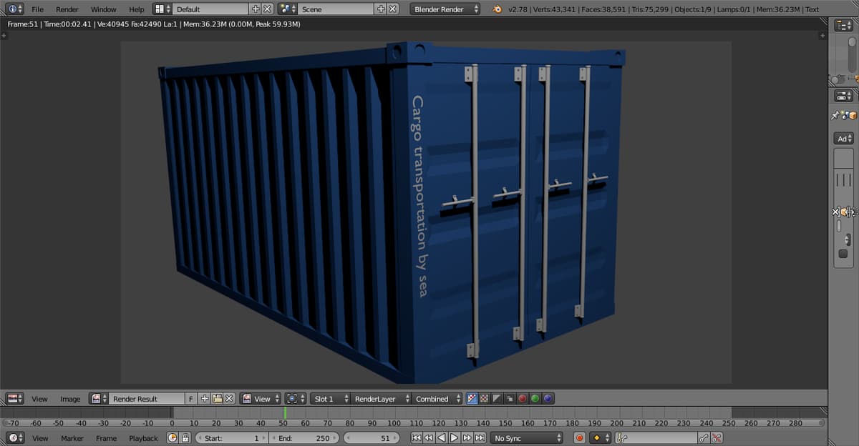Create a new image with the New icon
Viewport: 859px width, 446px height.
pos(205,399)
